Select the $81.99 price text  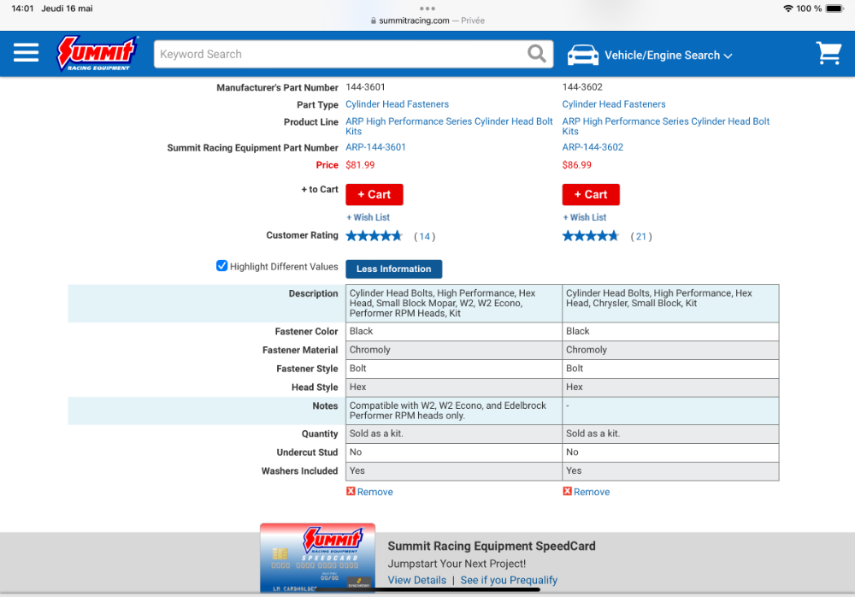(360, 165)
